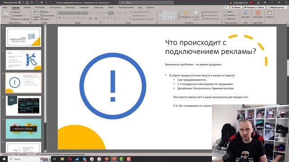289x162 pixels.
Task: Expand the shapes gallery more arrow
Action: (178, 18)
